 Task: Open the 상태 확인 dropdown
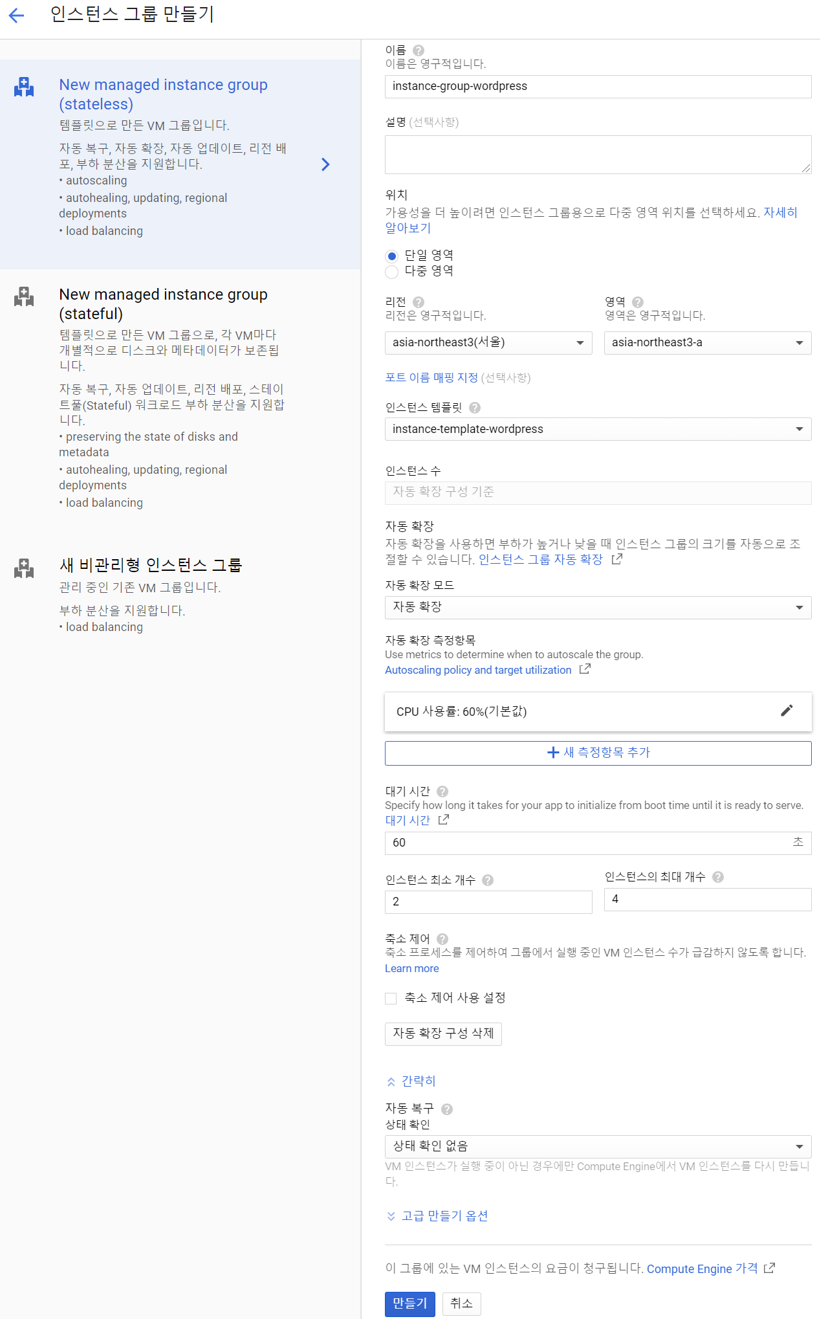(x=598, y=1147)
